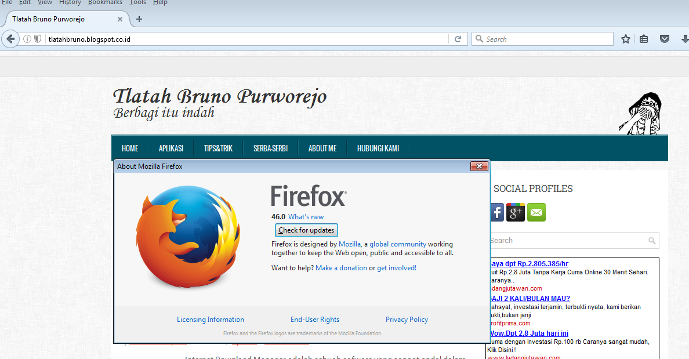Open What's new link
The width and height of the screenshot is (689, 359).
pyautogui.click(x=306, y=217)
